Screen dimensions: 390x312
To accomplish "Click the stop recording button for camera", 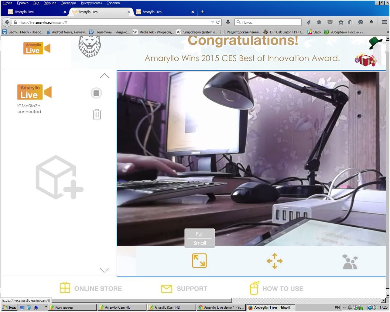I will click(x=96, y=93).
